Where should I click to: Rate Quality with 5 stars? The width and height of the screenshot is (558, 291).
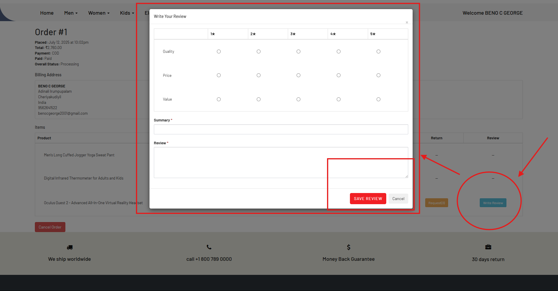tap(378, 52)
